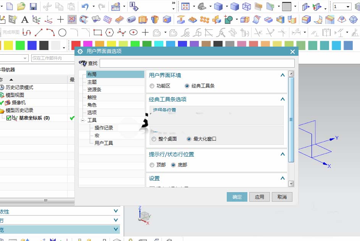The width and height of the screenshot is (360, 241).
Task: Collapse the 工具 node in the dialog tree
Action: point(82,120)
